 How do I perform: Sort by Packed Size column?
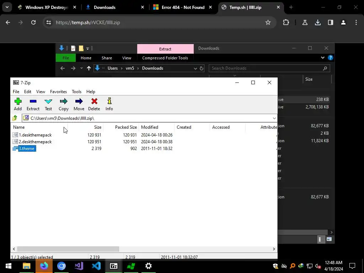[121, 127]
